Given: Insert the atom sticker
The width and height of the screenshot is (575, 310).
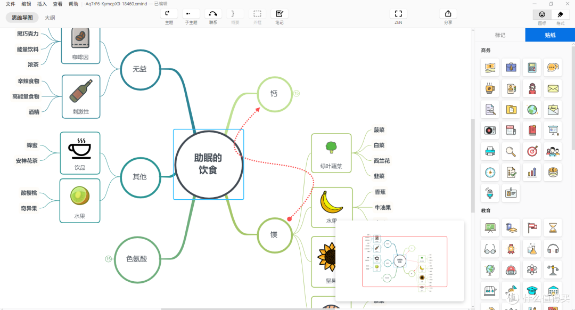Looking at the screenshot, I should [532, 270].
